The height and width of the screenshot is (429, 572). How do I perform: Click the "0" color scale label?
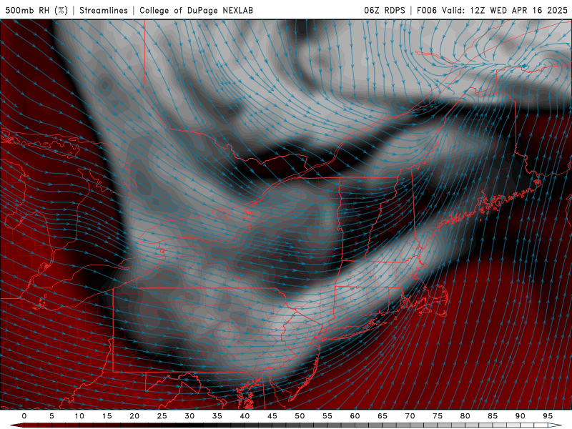pyautogui.click(x=24, y=416)
